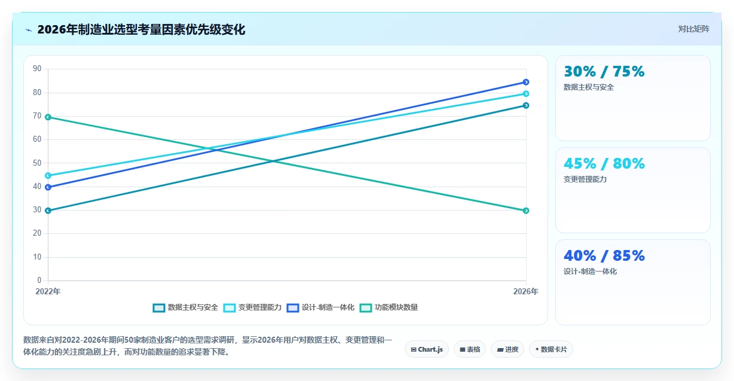
Task: Click the small icon inside Chart.js chip
Action: click(414, 349)
